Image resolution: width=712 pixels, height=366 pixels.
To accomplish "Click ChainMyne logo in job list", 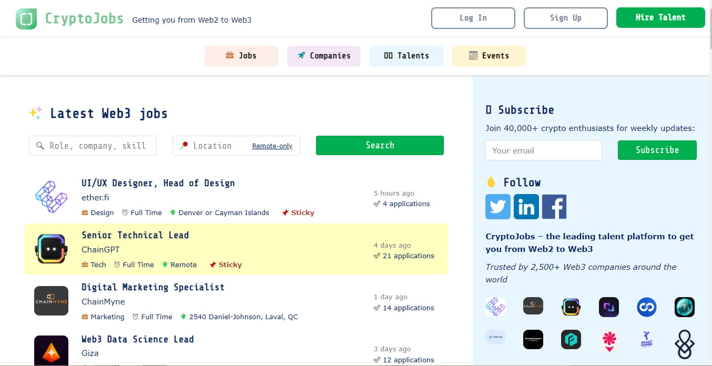I will 51,301.
